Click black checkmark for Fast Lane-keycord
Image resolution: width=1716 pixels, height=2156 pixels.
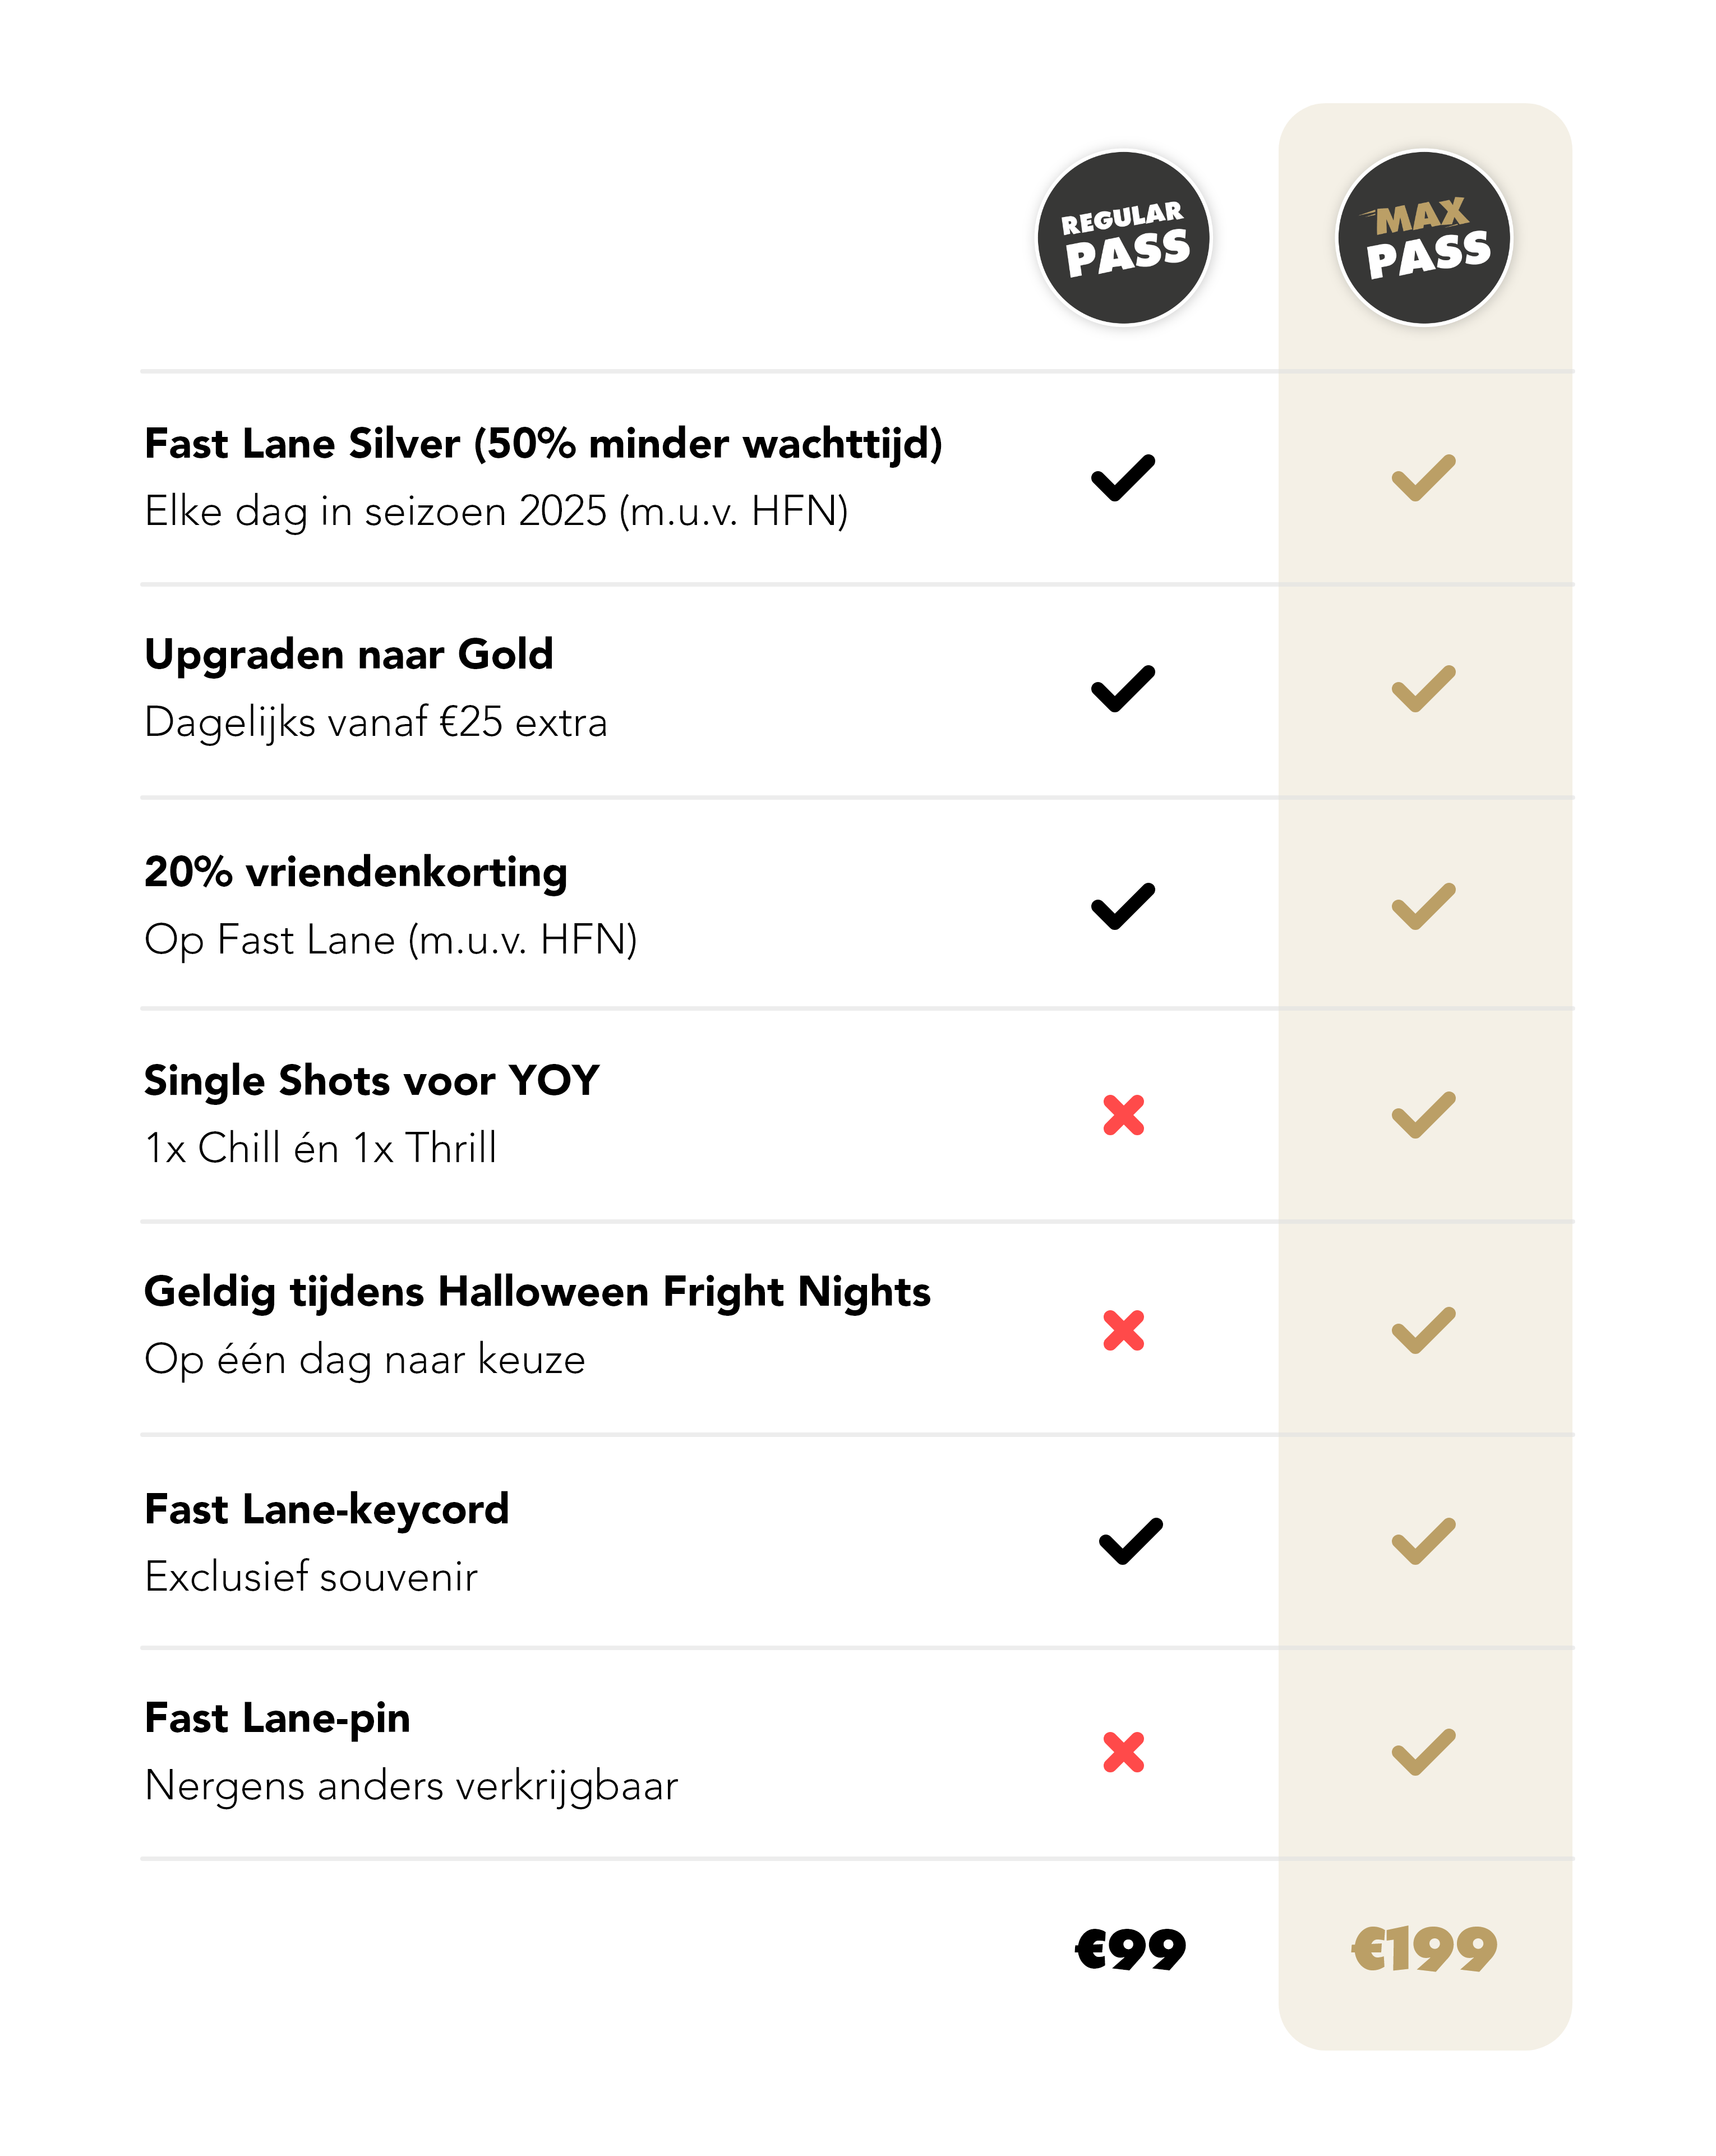click(1131, 1541)
